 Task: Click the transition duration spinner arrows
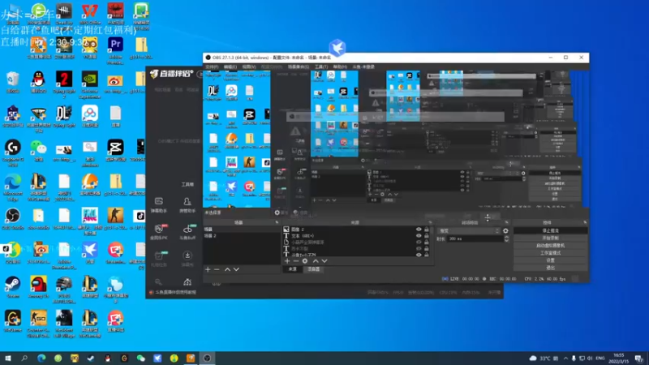506,238
